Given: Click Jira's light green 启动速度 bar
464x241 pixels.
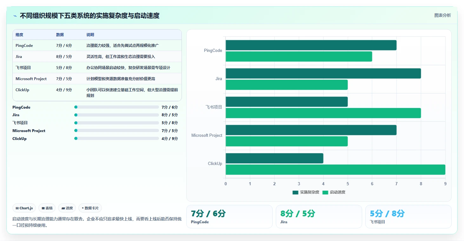Looking at the screenshot, I should 287,85.
